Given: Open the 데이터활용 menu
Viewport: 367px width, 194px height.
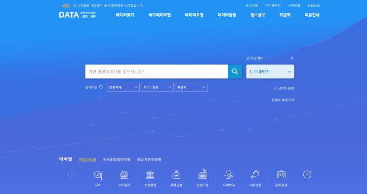Looking at the screenshot, I should (x=227, y=15).
